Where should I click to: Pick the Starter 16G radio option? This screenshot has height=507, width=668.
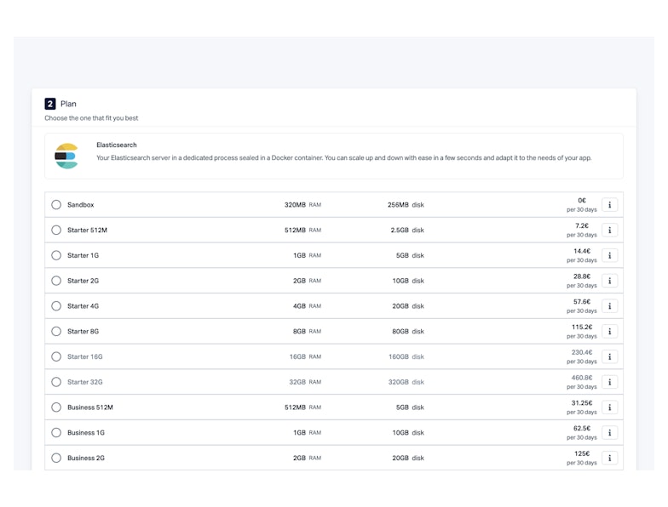click(x=56, y=356)
